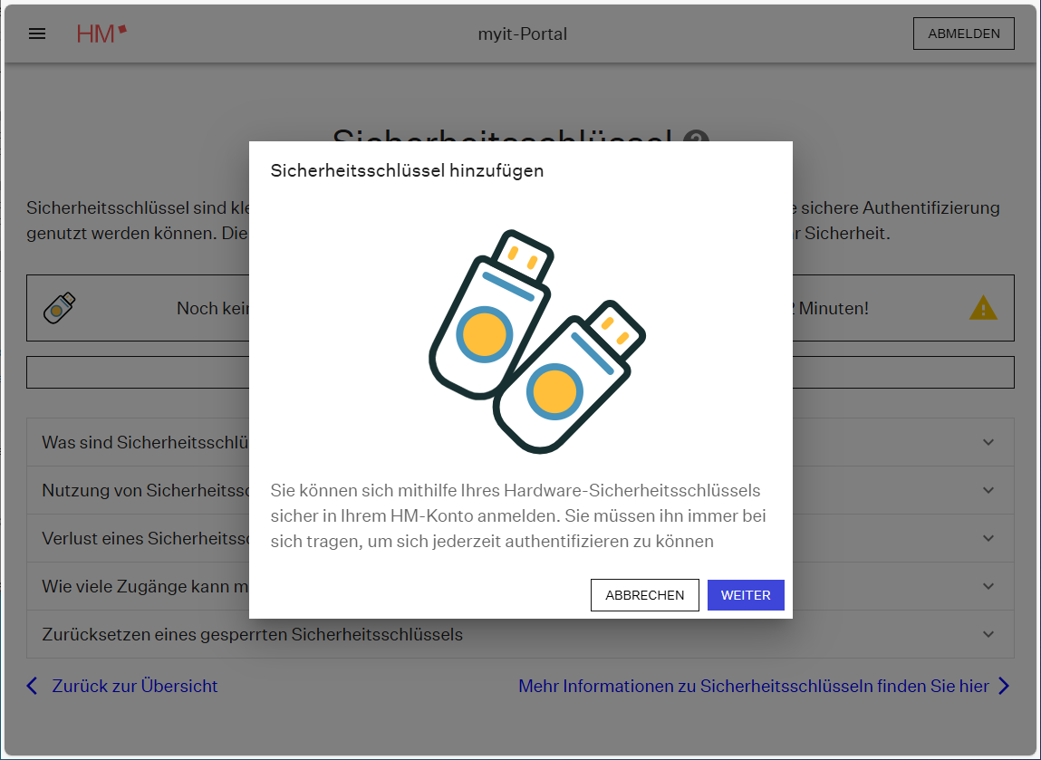This screenshot has width=1041, height=760.
Task: Log out using the ABMELDEN button
Action: click(963, 34)
